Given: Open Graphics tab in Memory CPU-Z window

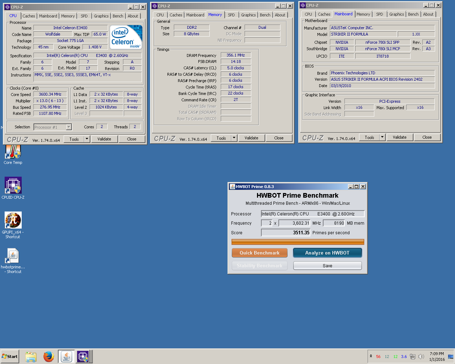Looking at the screenshot, I should pyautogui.click(x=248, y=15).
